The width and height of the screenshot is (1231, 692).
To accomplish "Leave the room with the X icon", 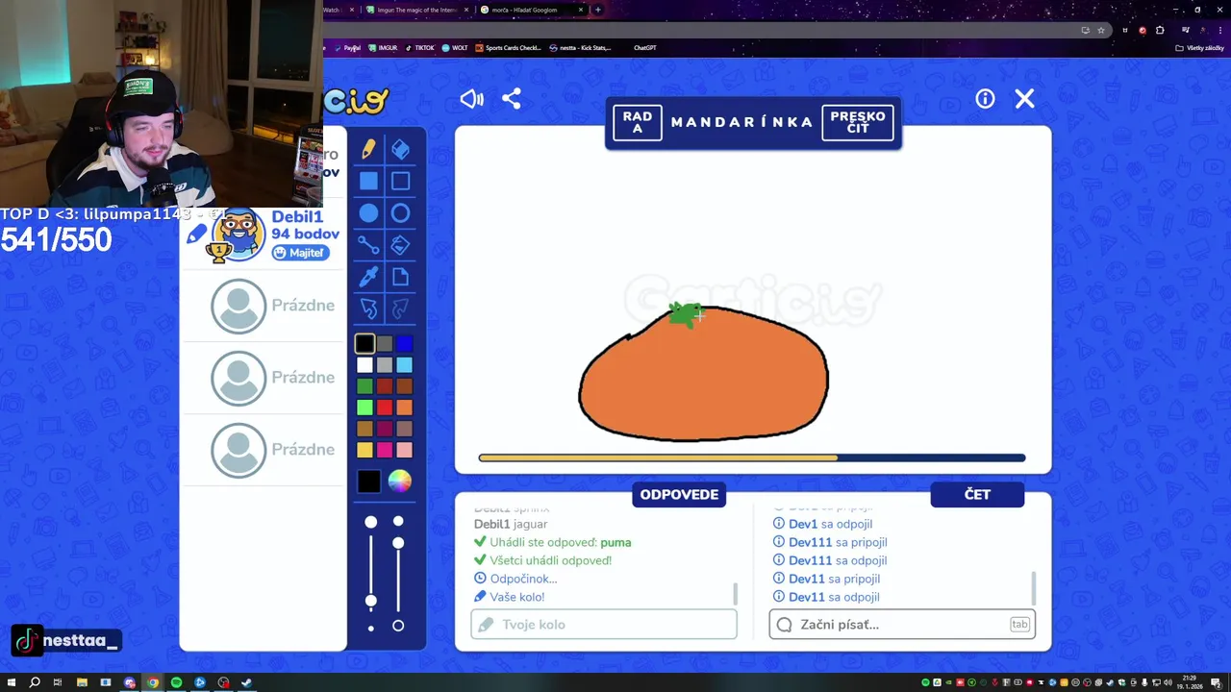I will click(1025, 99).
